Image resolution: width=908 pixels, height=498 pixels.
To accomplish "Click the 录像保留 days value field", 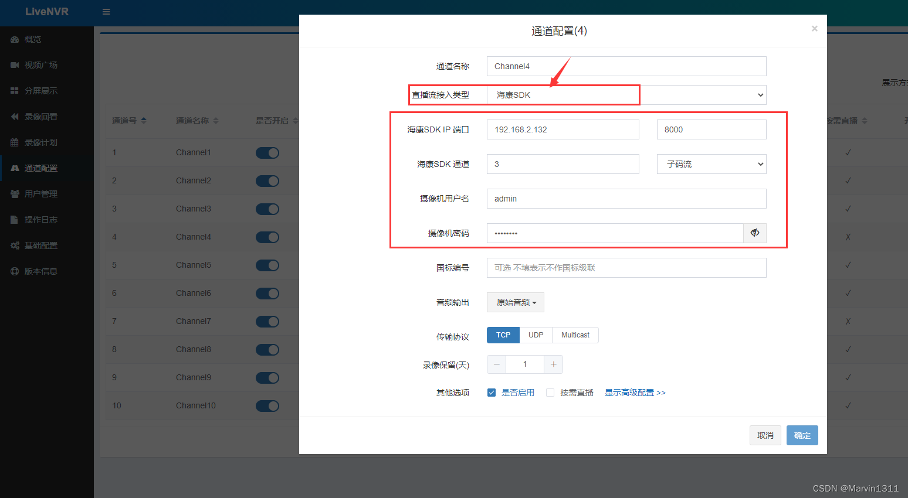I will (525, 364).
